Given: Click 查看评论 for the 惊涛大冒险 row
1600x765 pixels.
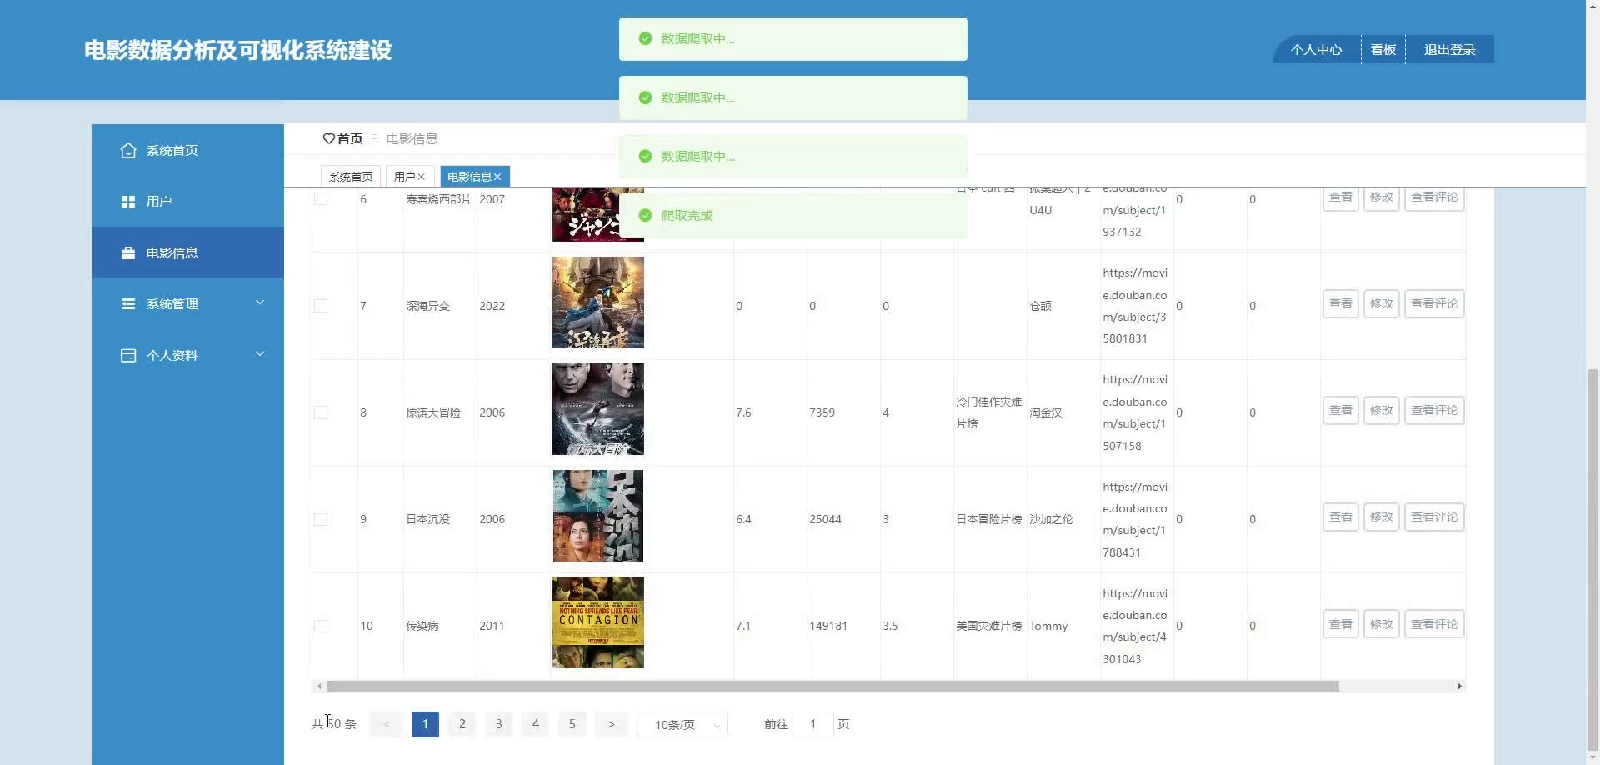Looking at the screenshot, I should pos(1433,411).
